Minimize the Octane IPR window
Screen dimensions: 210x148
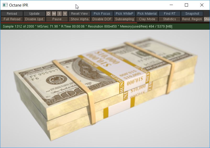tap(171, 5)
